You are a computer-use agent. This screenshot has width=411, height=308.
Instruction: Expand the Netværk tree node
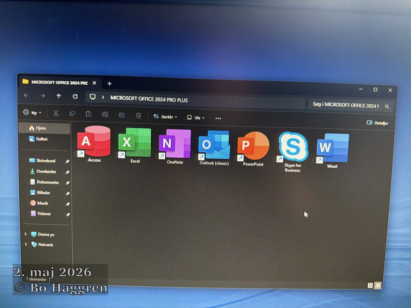(26, 244)
